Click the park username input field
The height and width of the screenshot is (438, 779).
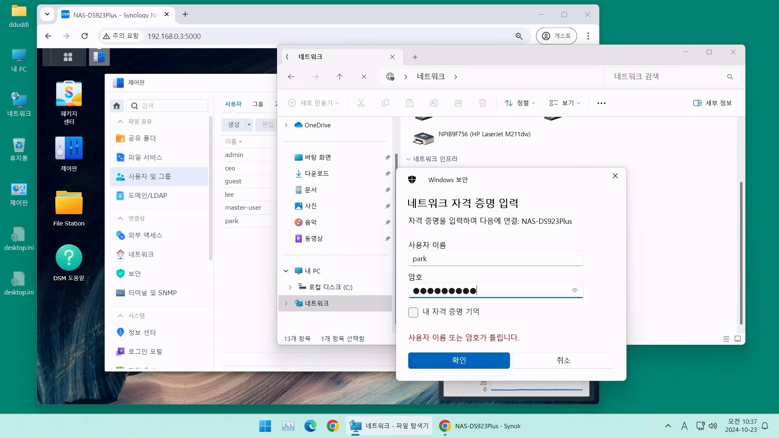tap(495, 258)
